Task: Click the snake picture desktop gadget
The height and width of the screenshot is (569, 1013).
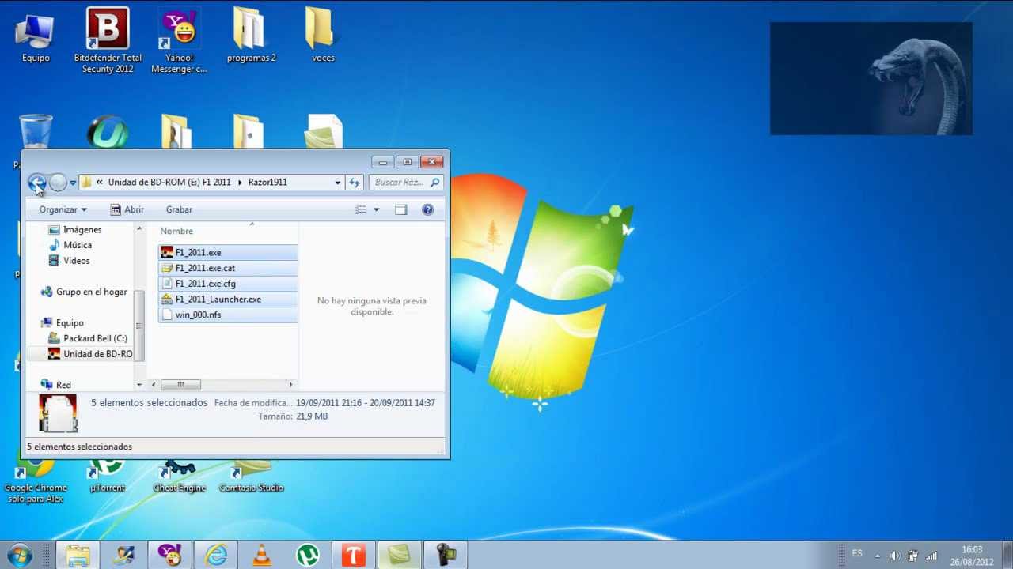Action: [x=871, y=78]
